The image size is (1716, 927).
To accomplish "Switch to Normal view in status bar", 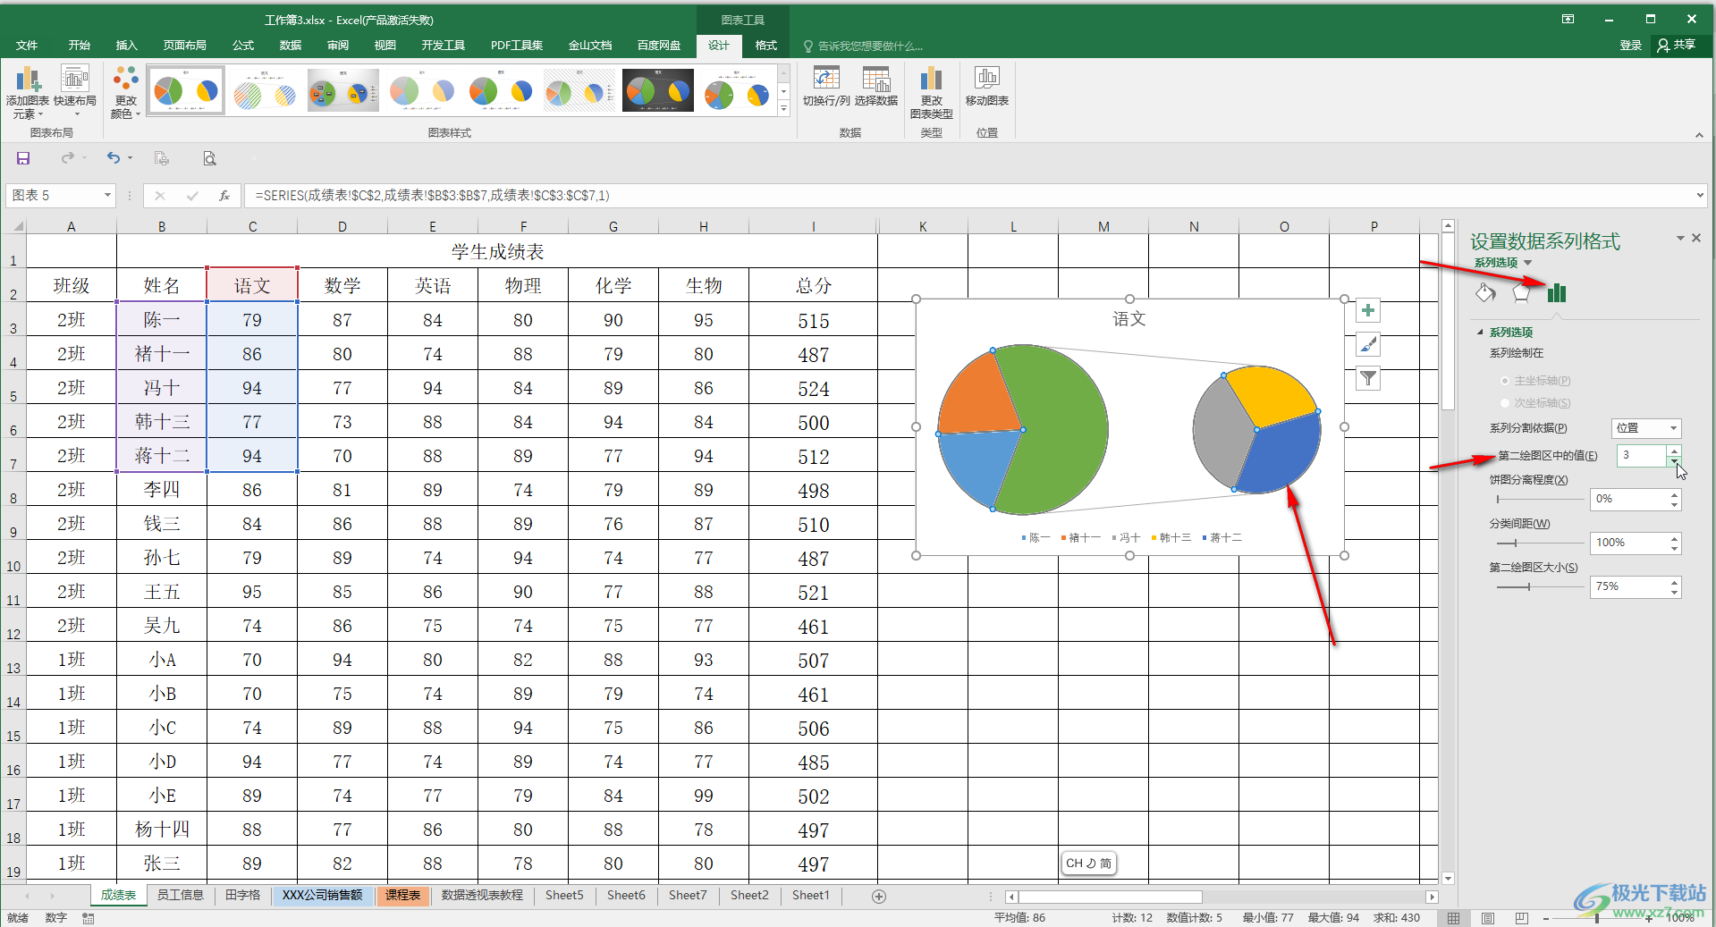I will click(1454, 918).
